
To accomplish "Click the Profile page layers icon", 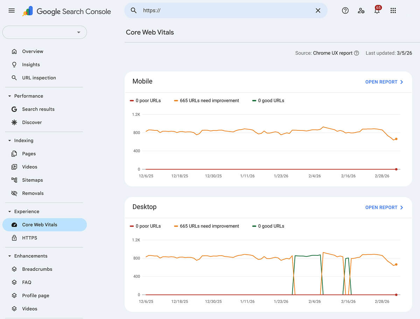I will [14, 296].
